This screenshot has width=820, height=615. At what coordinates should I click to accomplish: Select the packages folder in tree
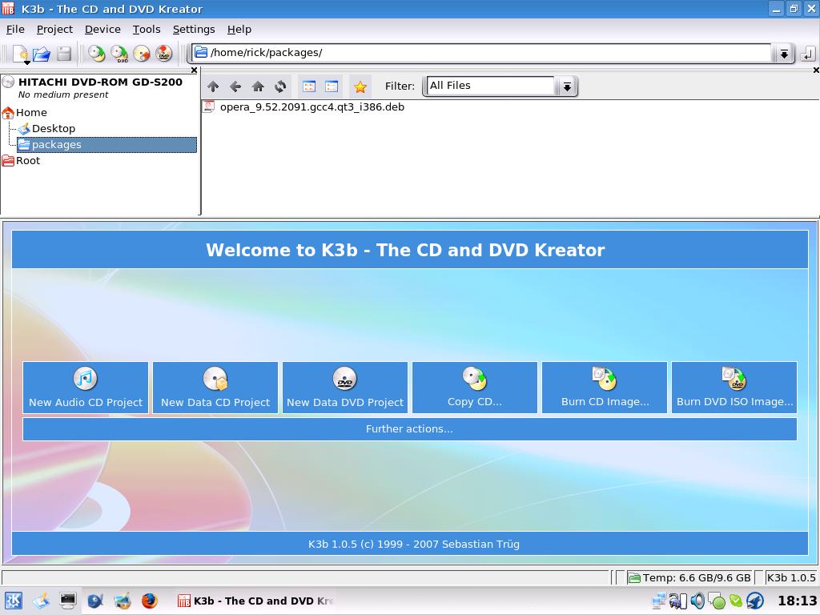tap(107, 145)
